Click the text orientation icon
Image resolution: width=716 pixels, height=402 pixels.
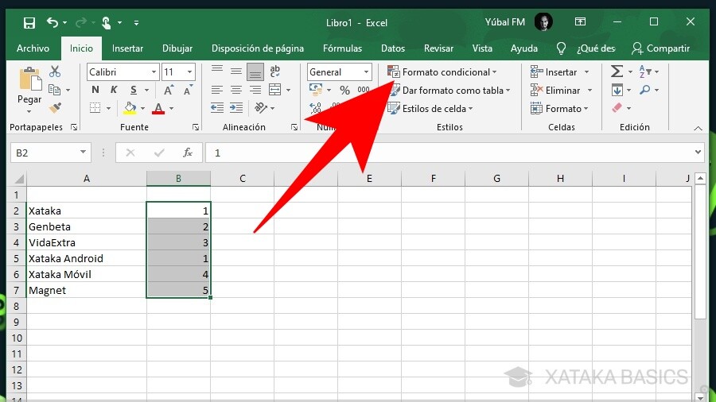tap(261, 108)
